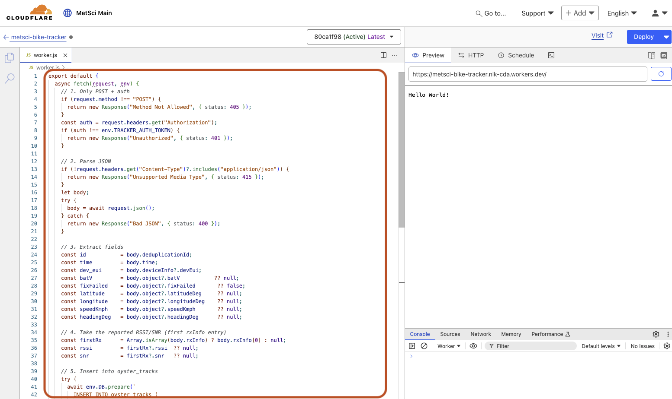Select the Sources devtools tab
Image resolution: width=672 pixels, height=399 pixels.
click(450, 334)
